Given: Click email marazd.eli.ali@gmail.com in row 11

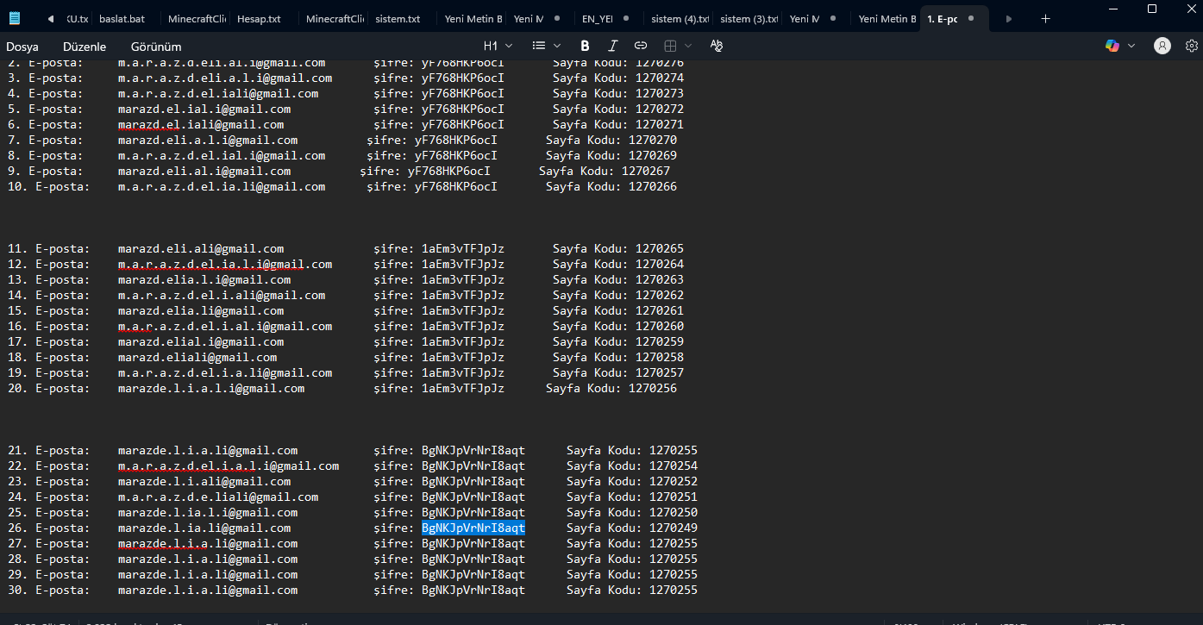Looking at the screenshot, I should tap(201, 249).
